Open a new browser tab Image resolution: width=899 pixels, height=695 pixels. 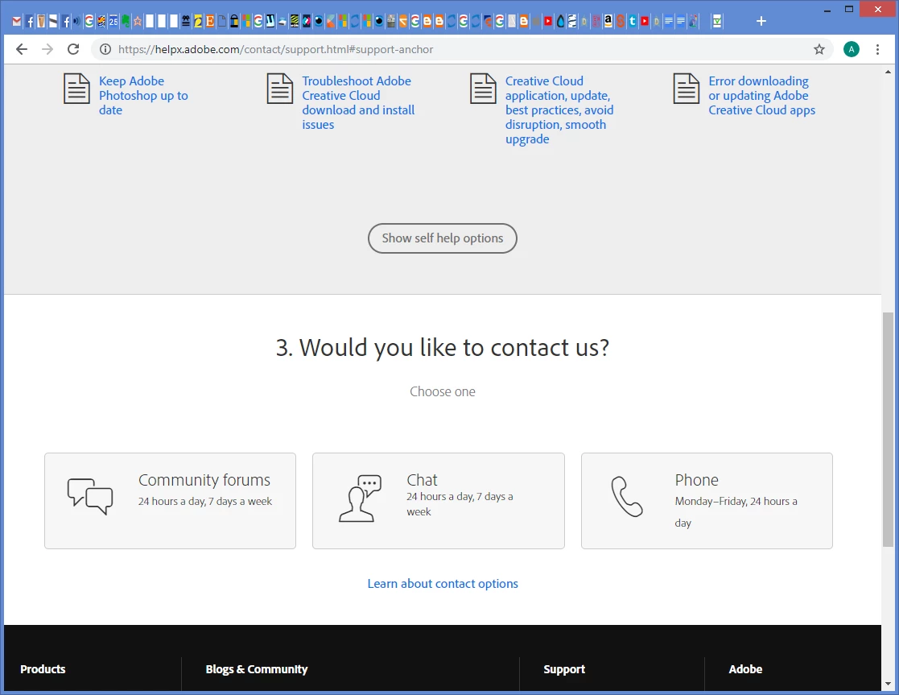tap(761, 21)
